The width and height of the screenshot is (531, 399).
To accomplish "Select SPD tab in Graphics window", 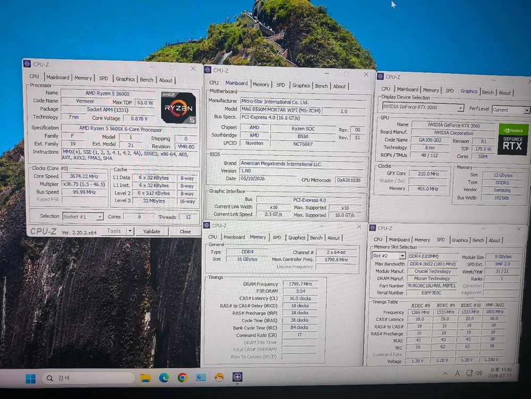I will (x=449, y=91).
